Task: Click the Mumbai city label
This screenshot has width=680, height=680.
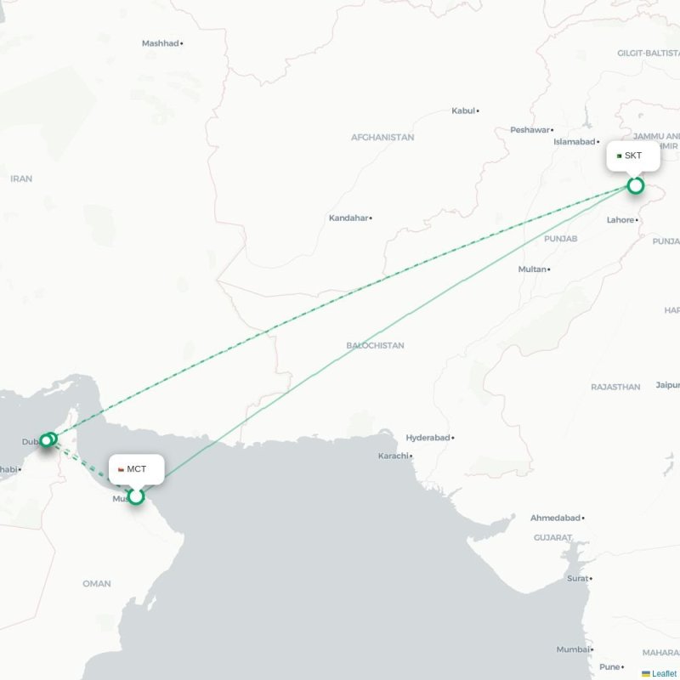Action: click(x=573, y=649)
